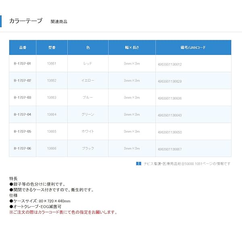Click model number 13663

click(52, 97)
